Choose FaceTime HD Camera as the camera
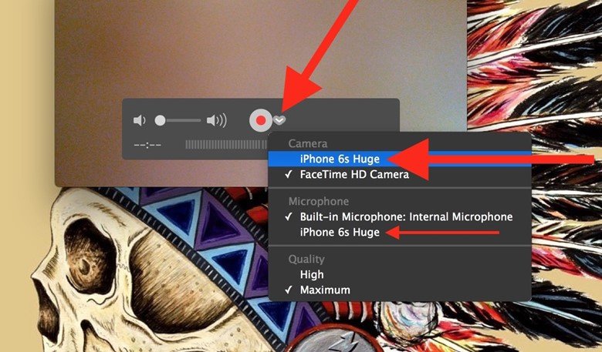 pos(355,174)
